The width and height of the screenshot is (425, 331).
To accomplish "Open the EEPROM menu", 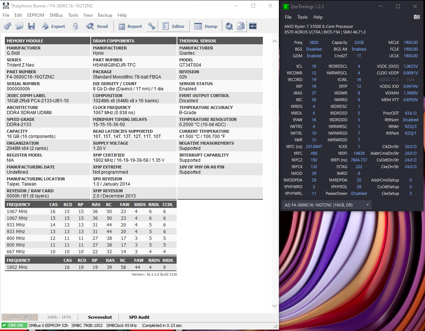I will coord(35,15).
